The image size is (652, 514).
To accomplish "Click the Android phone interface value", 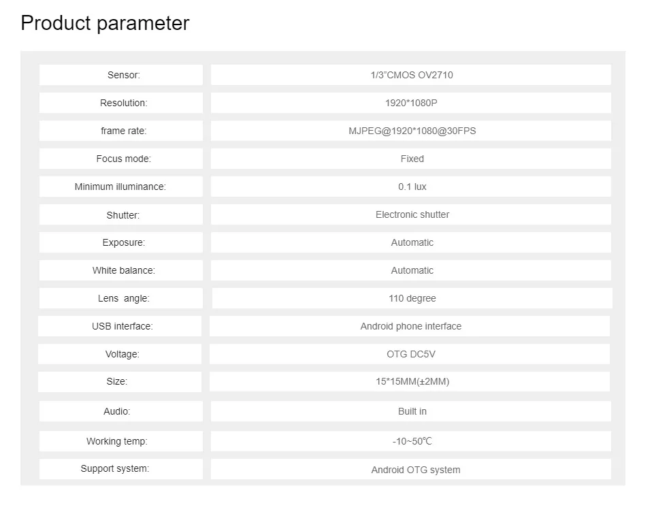I will coord(410,326).
